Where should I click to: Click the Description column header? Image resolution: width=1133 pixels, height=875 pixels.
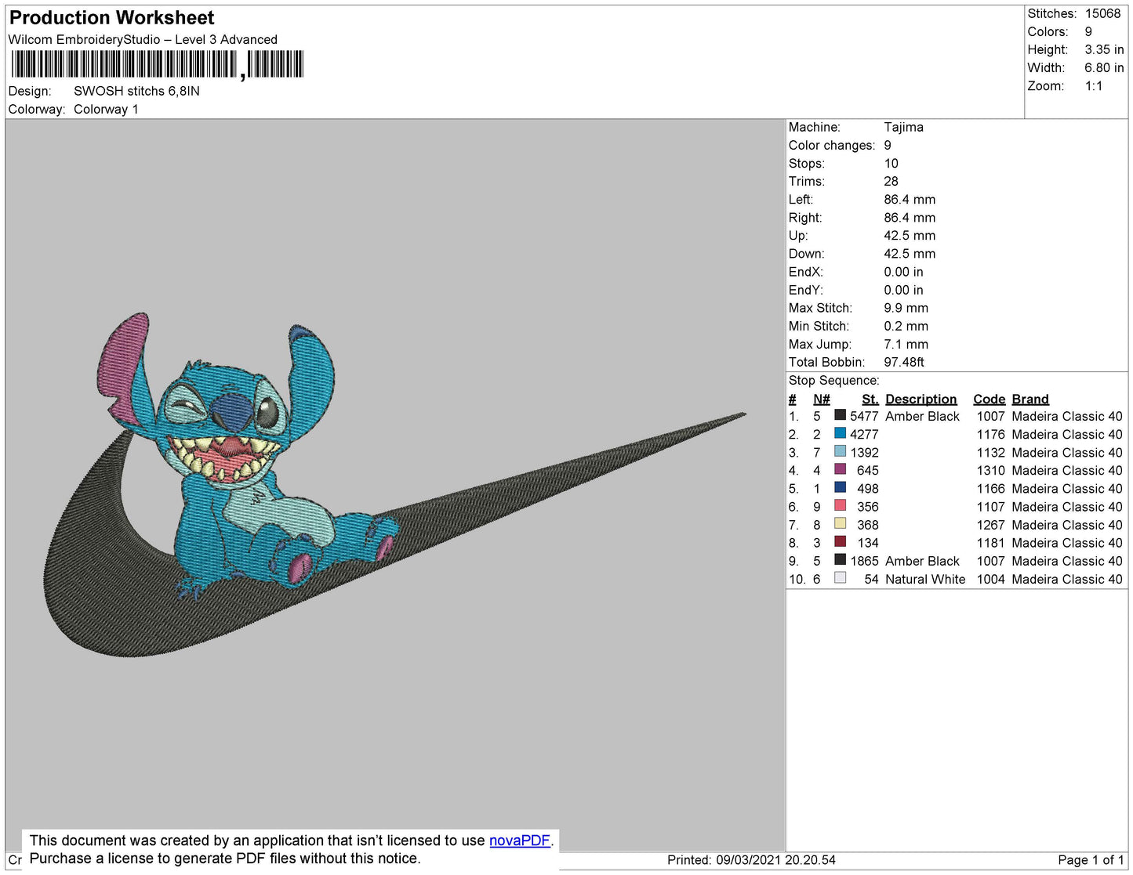921,399
